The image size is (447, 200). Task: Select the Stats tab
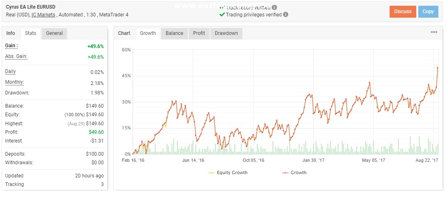pos(30,33)
